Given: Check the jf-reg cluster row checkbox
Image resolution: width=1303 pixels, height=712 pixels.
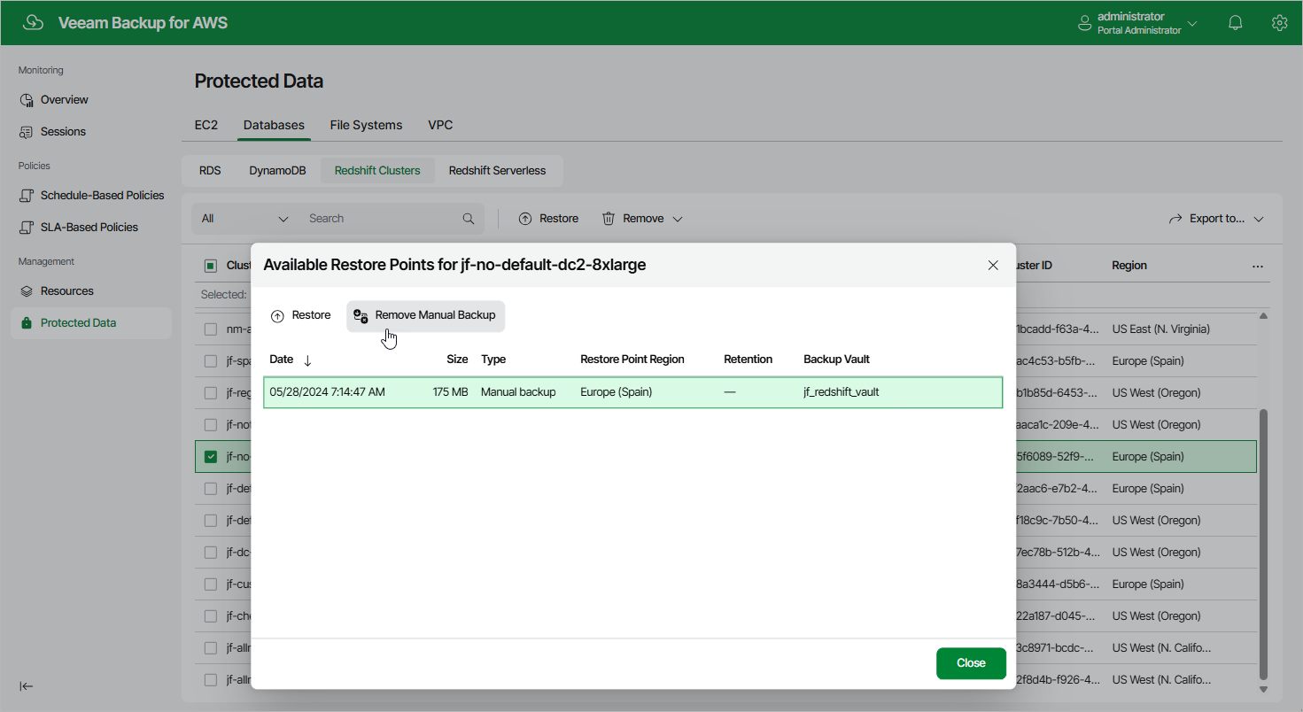Looking at the screenshot, I should (211, 393).
